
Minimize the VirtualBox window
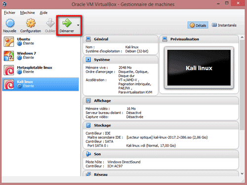218,3
